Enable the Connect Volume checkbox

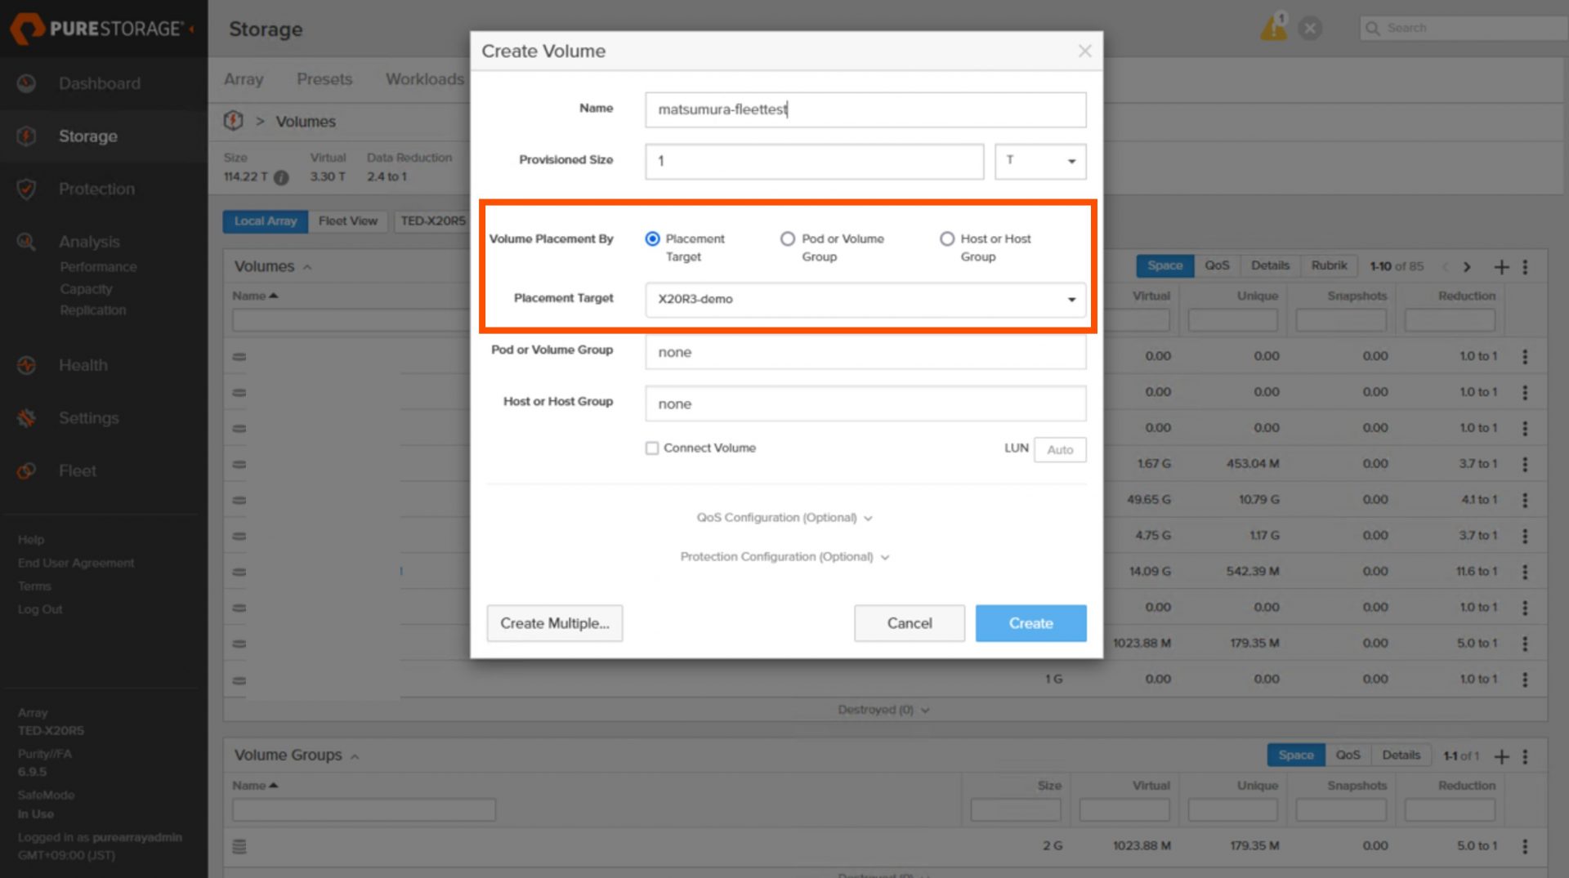(x=652, y=448)
